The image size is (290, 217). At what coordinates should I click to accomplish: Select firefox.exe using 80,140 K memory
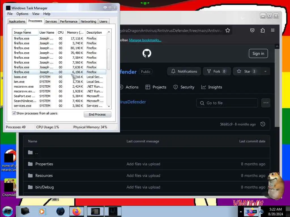(59, 48)
